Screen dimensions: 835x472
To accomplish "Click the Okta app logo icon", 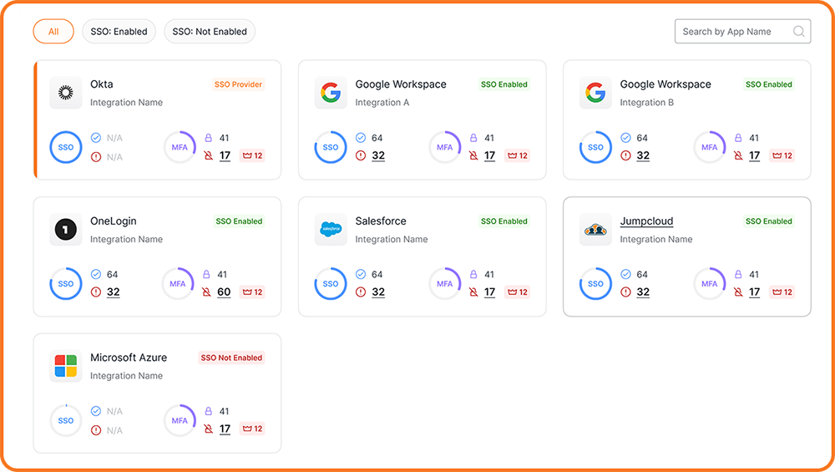I will tap(65, 93).
